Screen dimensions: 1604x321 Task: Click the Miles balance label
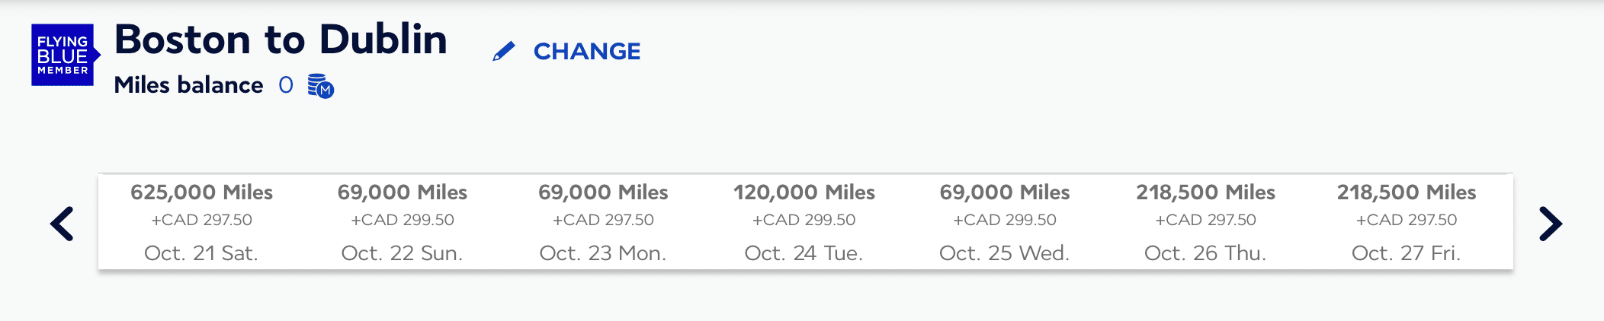click(188, 84)
